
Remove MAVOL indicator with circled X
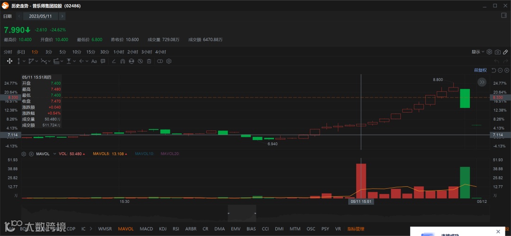coord(31,154)
